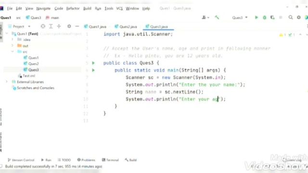
Task: Open the VCS menu
Action: pyautogui.click(x=119, y=9)
